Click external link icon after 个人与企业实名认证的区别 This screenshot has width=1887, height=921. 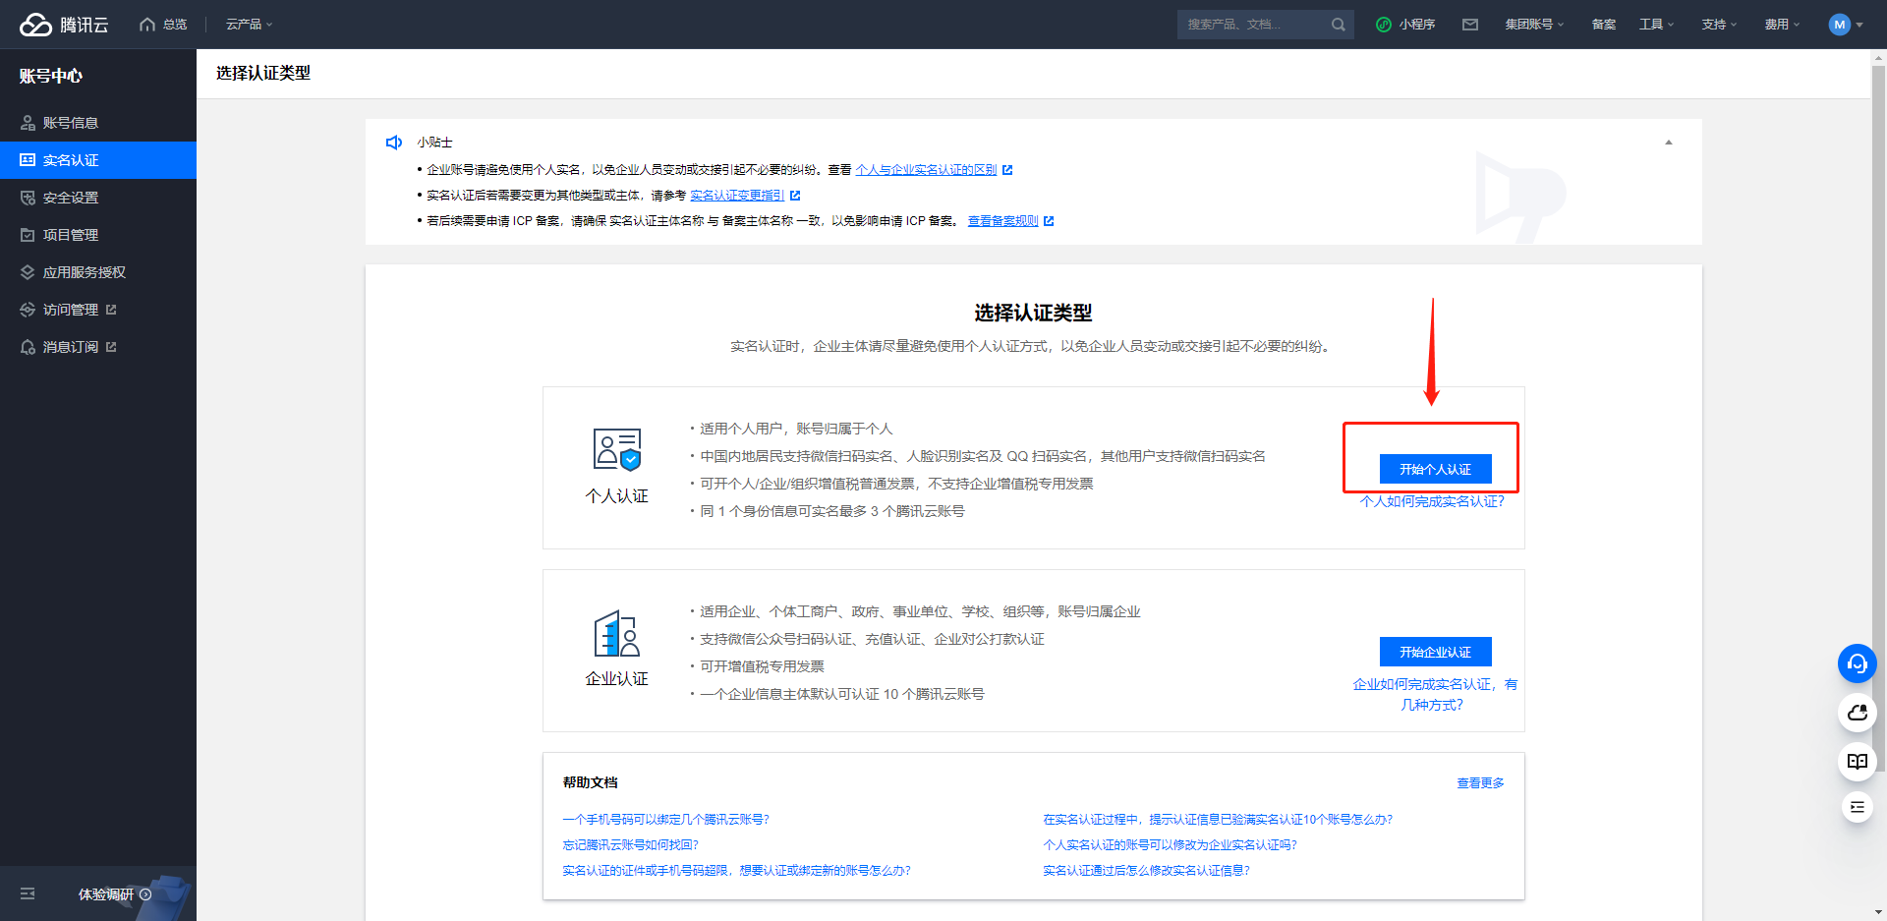pos(1007,170)
